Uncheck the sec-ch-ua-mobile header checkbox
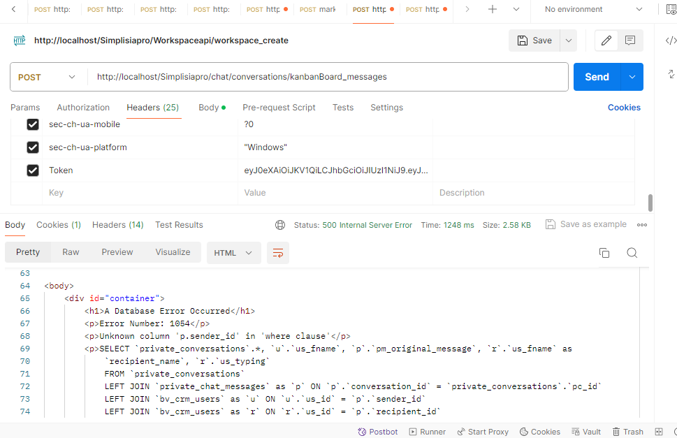Image resolution: width=677 pixels, height=438 pixels. click(32, 124)
